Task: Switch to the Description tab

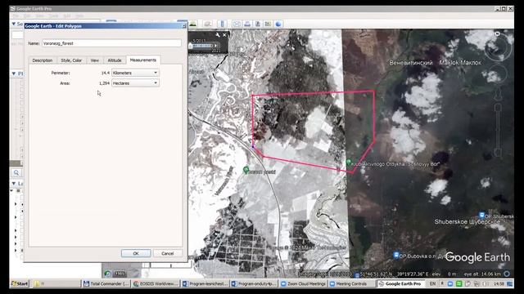Action: pyautogui.click(x=43, y=60)
